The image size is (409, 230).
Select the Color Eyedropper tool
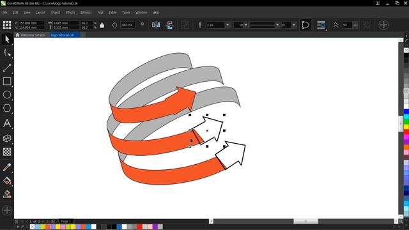[7, 167]
